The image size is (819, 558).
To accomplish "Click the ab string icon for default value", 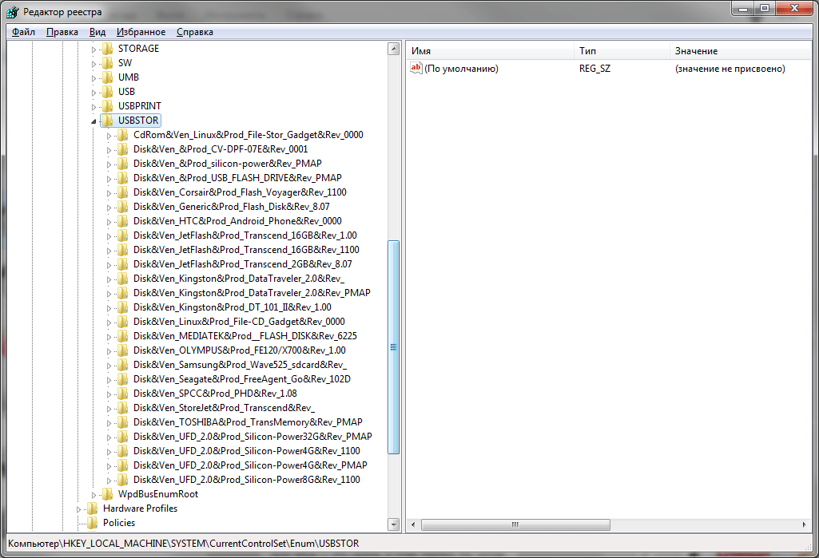I will (x=415, y=69).
